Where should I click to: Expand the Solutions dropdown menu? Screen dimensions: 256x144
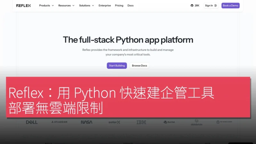tap(86, 5)
